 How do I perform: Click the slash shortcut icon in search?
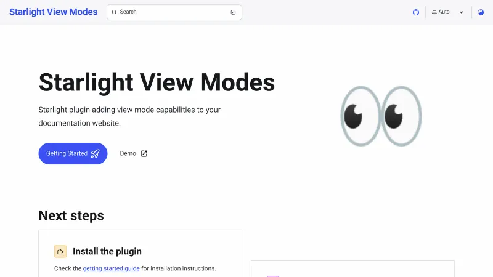[x=233, y=12]
